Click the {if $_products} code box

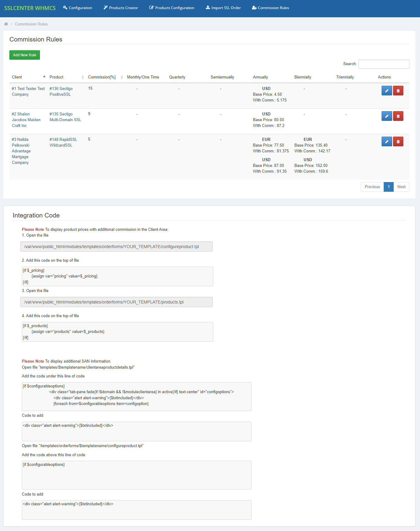click(117, 332)
